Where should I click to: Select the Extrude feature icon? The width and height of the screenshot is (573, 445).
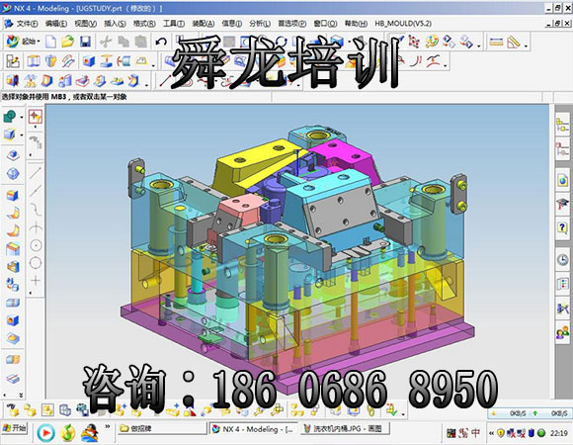(34, 61)
